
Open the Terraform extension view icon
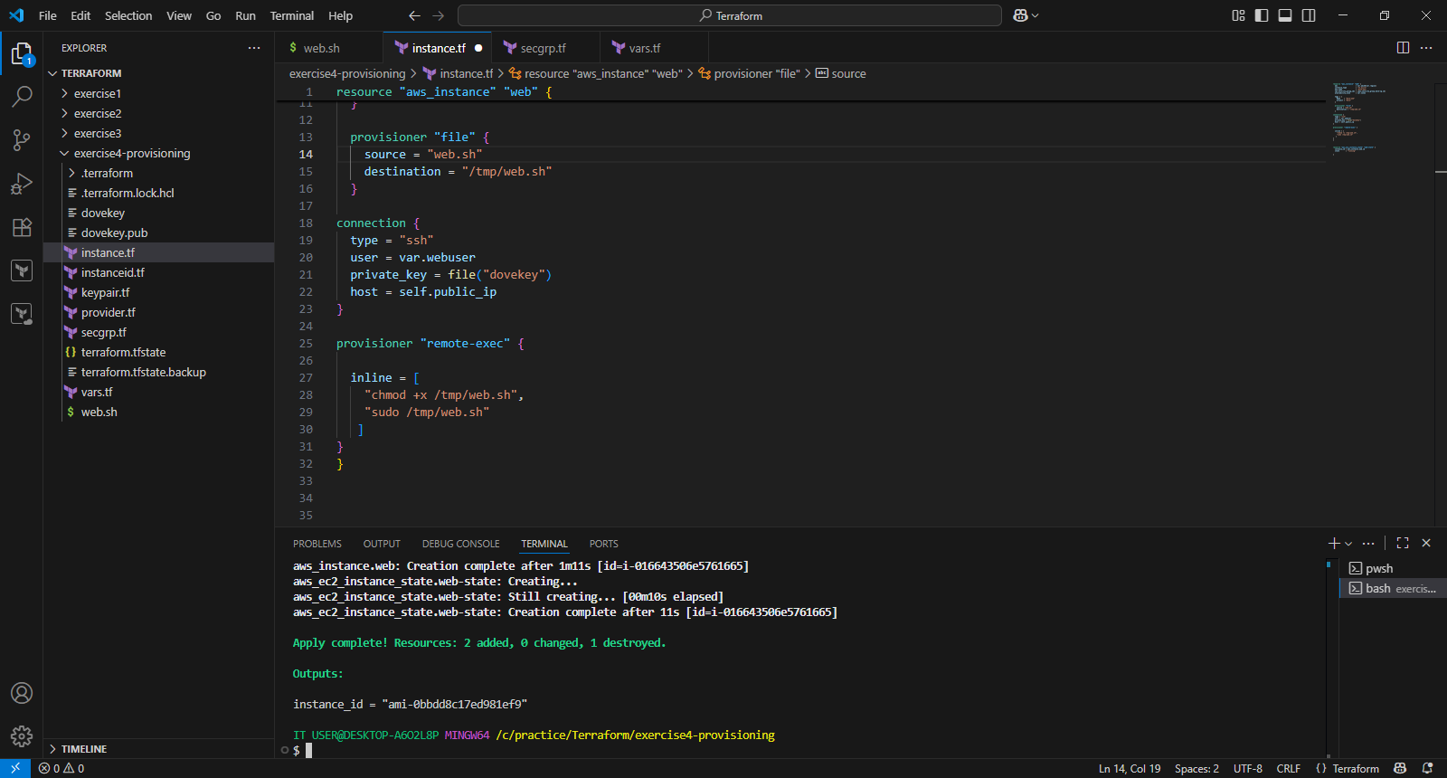tap(22, 270)
